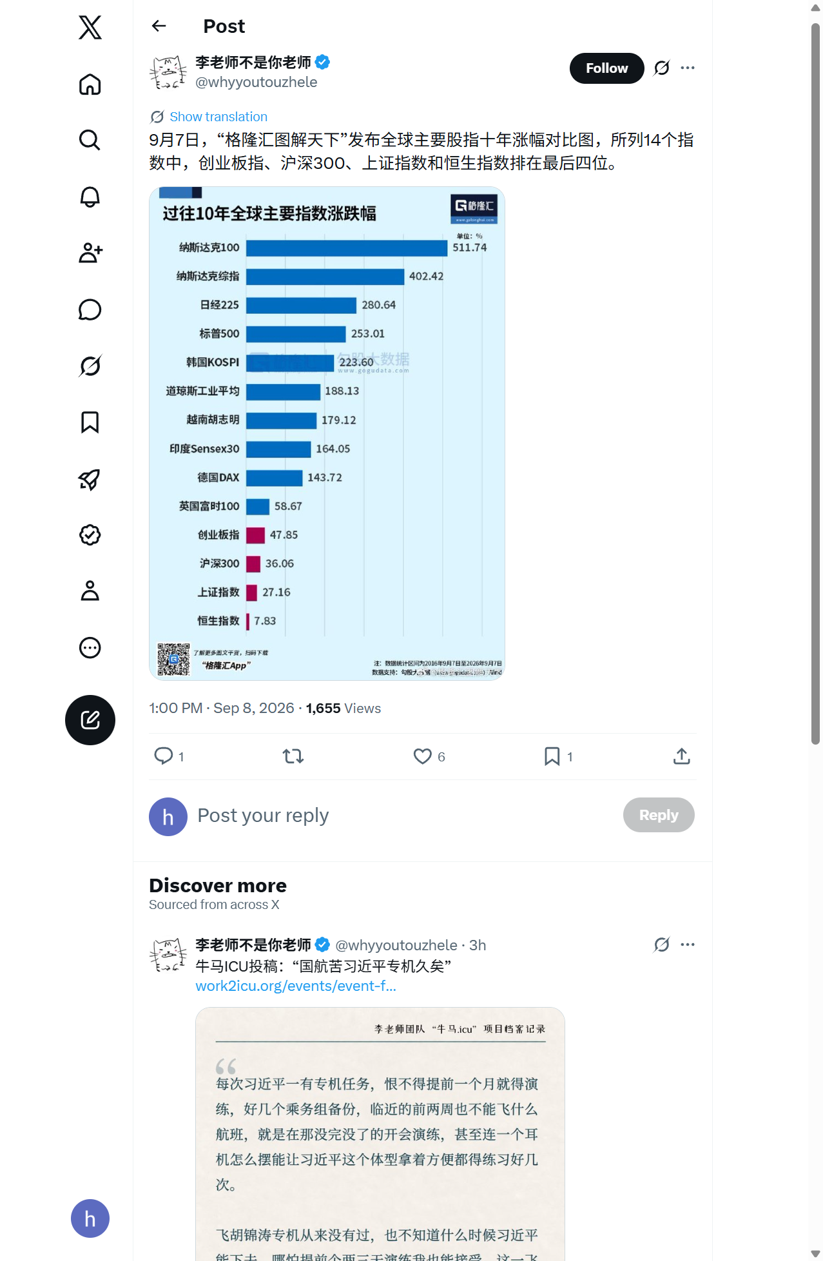Viewport: 823px width, 1261px height.
Task: Open Profile from the sidebar
Action: pos(90,591)
